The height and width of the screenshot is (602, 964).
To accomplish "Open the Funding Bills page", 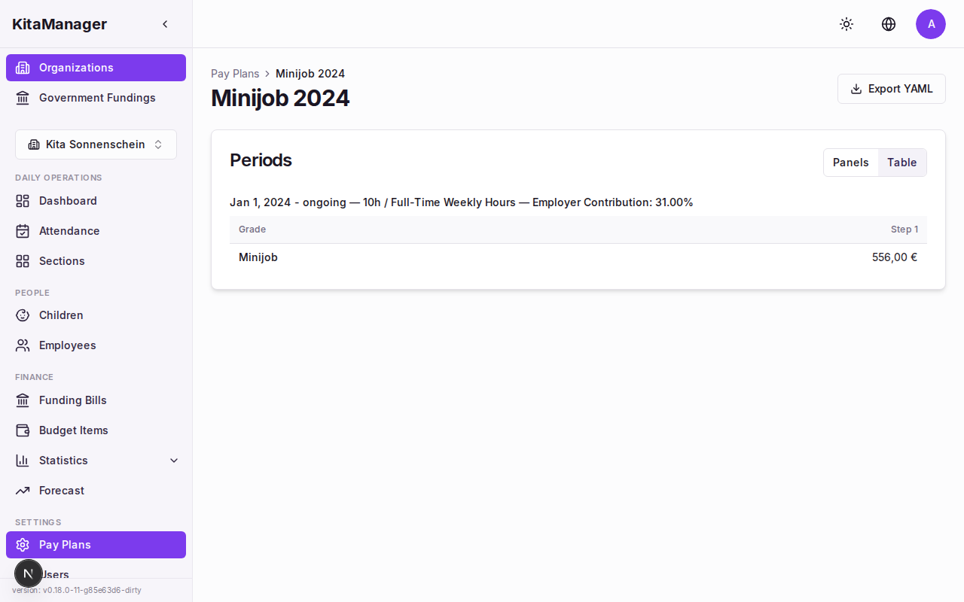I will coord(72,400).
